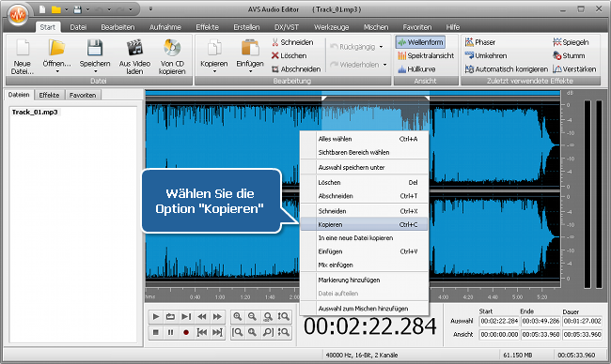611x364 pixels.
Task: Open the Werkzeuge ribbon tab
Action: (x=331, y=27)
